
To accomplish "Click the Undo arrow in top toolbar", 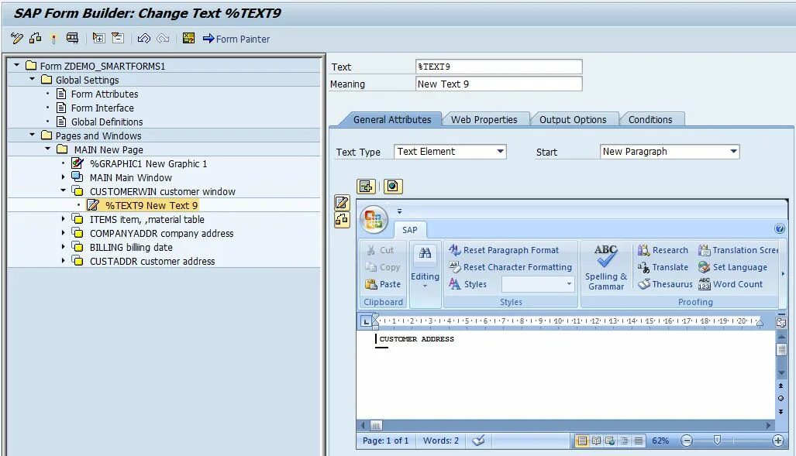I will [x=143, y=38].
